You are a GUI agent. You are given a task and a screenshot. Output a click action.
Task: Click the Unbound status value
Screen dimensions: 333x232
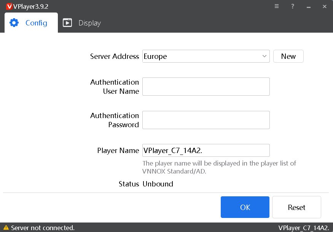tap(158, 184)
